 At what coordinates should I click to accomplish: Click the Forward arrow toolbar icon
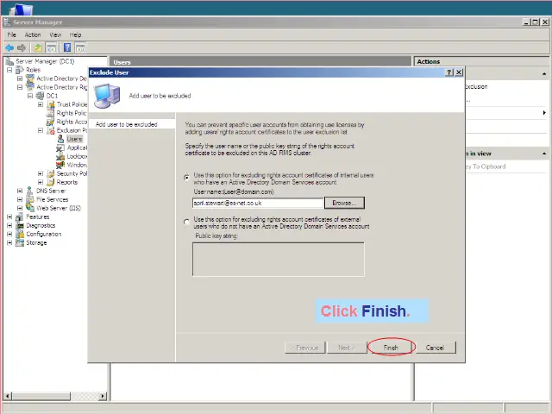tap(22, 47)
